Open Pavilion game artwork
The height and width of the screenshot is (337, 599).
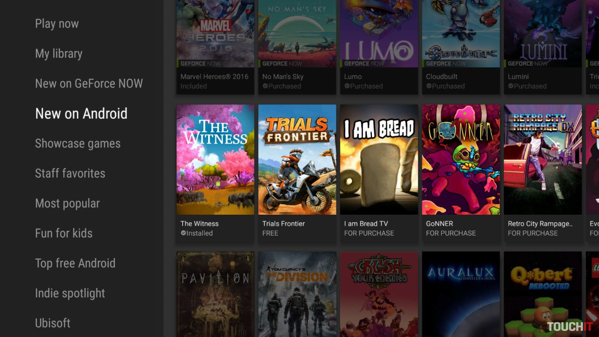click(215, 294)
